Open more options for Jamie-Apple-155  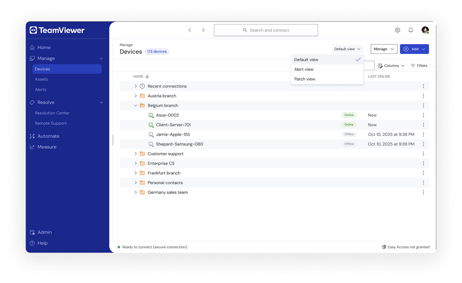tap(423, 135)
